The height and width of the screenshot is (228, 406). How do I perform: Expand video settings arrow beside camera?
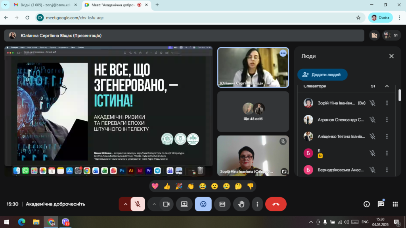[154, 204]
